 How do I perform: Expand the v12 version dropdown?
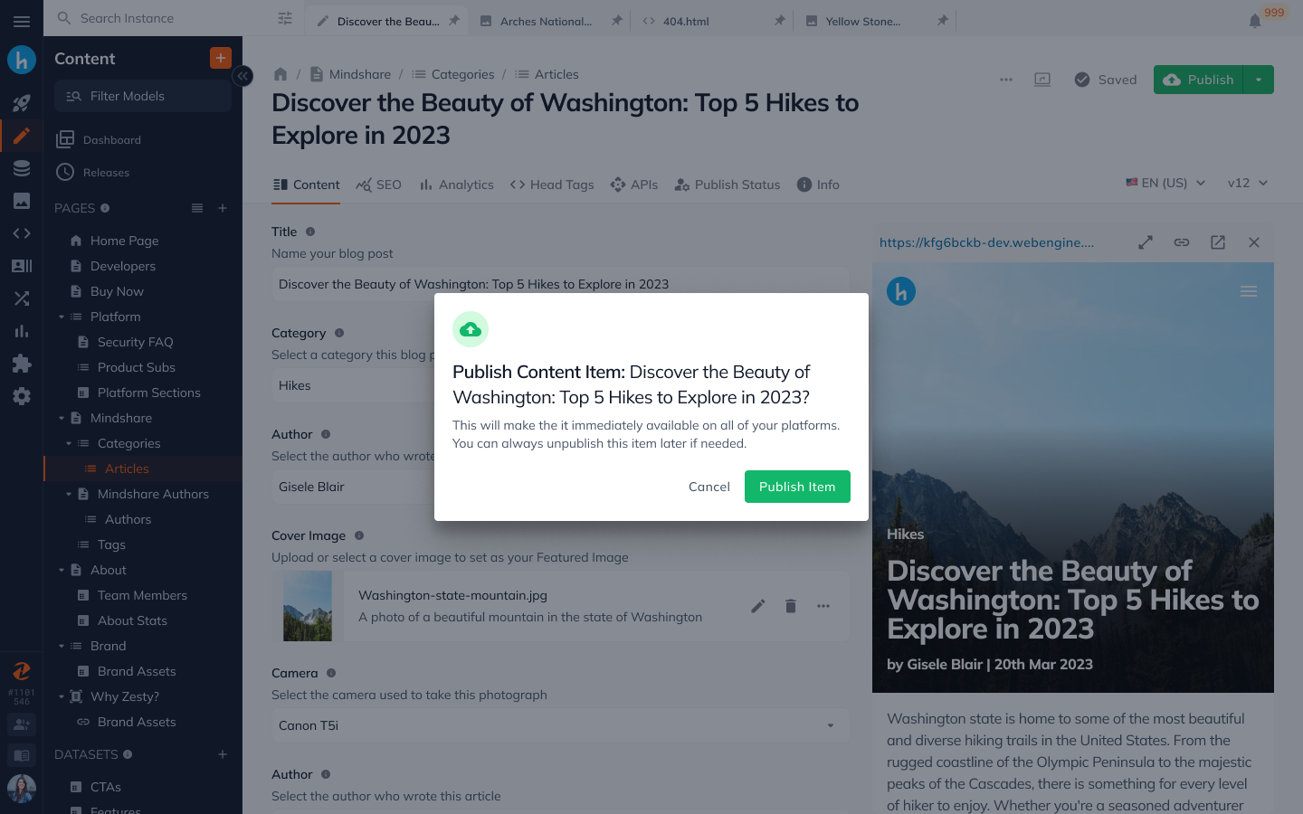click(1248, 183)
